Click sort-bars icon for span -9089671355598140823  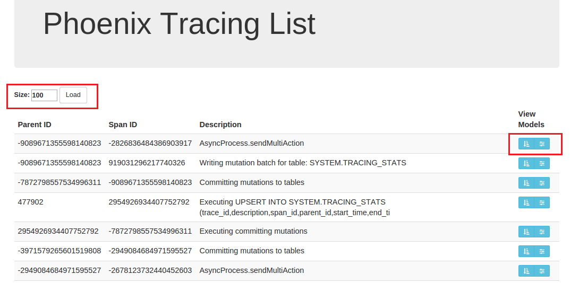[526, 183]
